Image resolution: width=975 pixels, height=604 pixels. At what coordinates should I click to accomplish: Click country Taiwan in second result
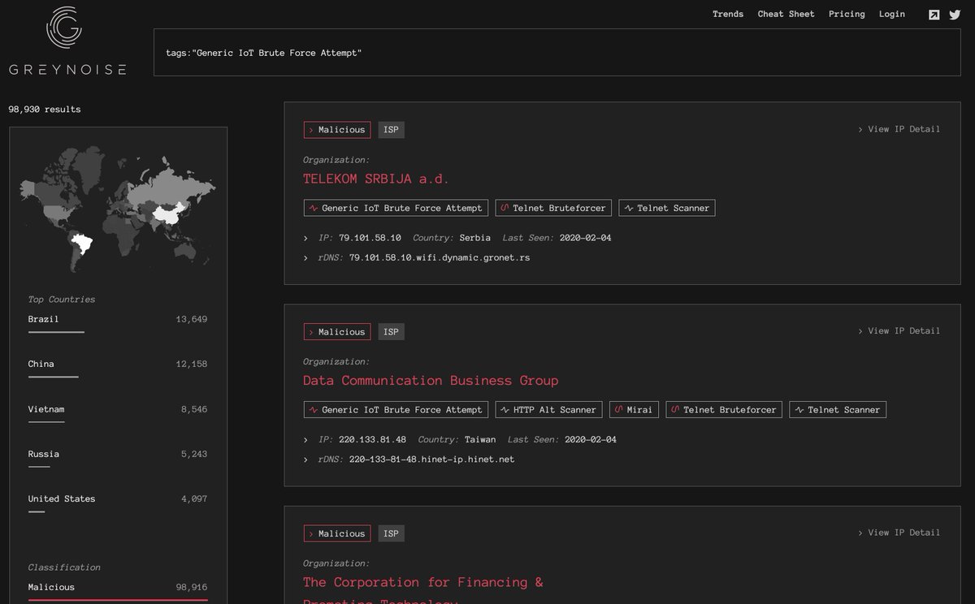pyautogui.click(x=480, y=440)
